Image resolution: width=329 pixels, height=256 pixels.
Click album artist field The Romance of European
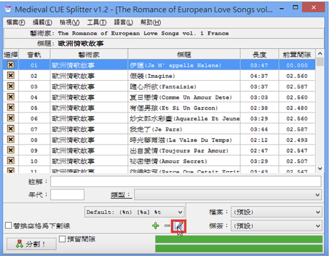tap(143, 33)
